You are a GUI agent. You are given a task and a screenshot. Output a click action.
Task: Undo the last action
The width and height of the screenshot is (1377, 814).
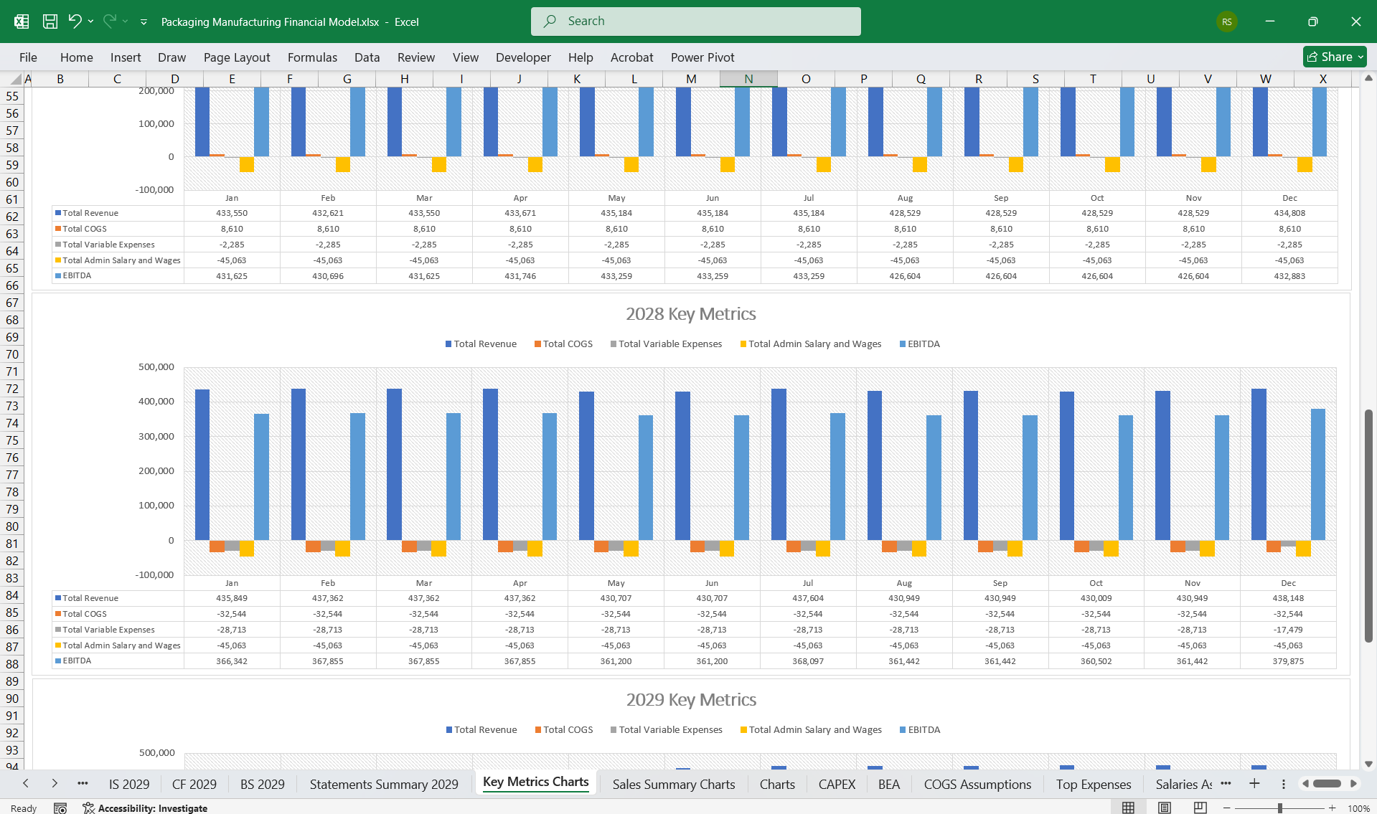[x=75, y=22]
